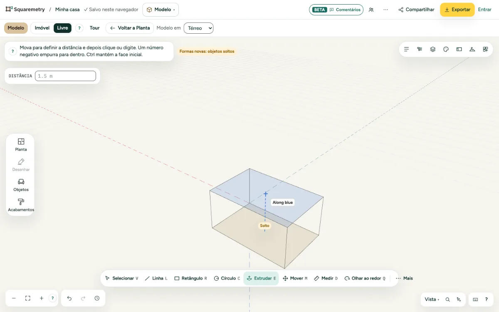Viewport: 499px width, 312px height.
Task: Open the Tour tab
Action: tap(95, 28)
